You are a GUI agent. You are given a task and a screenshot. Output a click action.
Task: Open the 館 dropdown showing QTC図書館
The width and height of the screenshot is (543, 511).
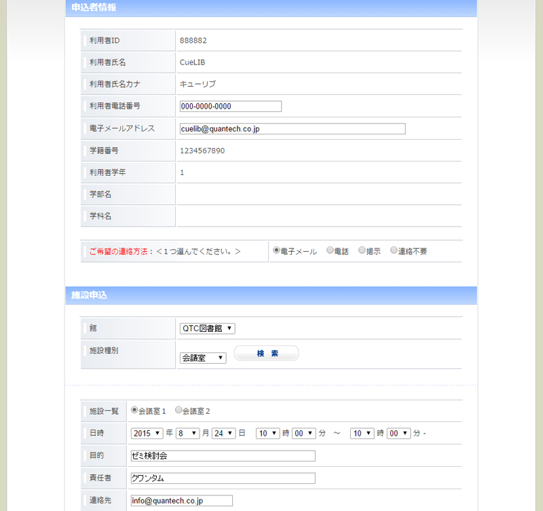[x=207, y=328]
